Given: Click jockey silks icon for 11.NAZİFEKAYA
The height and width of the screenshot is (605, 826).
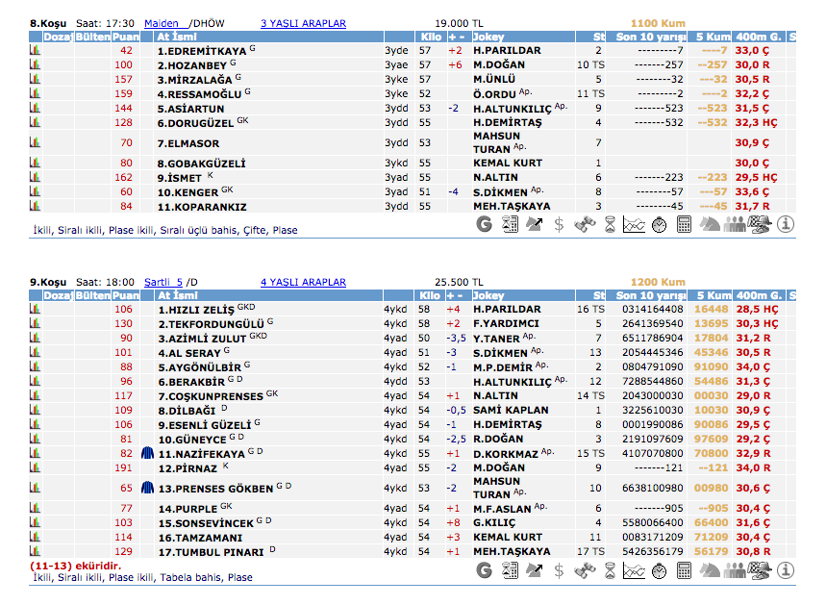Looking at the screenshot, I should (x=147, y=453).
